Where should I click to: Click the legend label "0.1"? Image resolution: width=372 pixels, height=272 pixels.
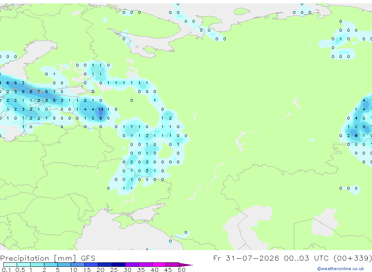pos(6,270)
